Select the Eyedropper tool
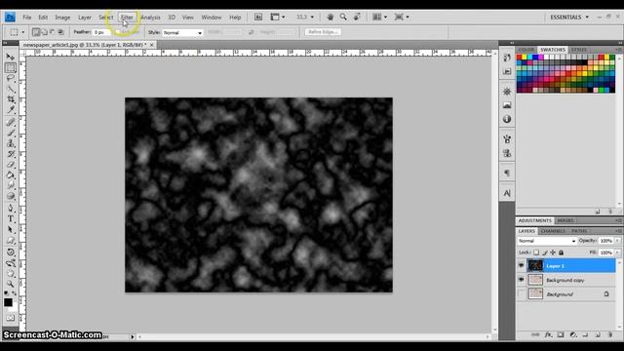The width and height of the screenshot is (624, 351). click(11, 110)
